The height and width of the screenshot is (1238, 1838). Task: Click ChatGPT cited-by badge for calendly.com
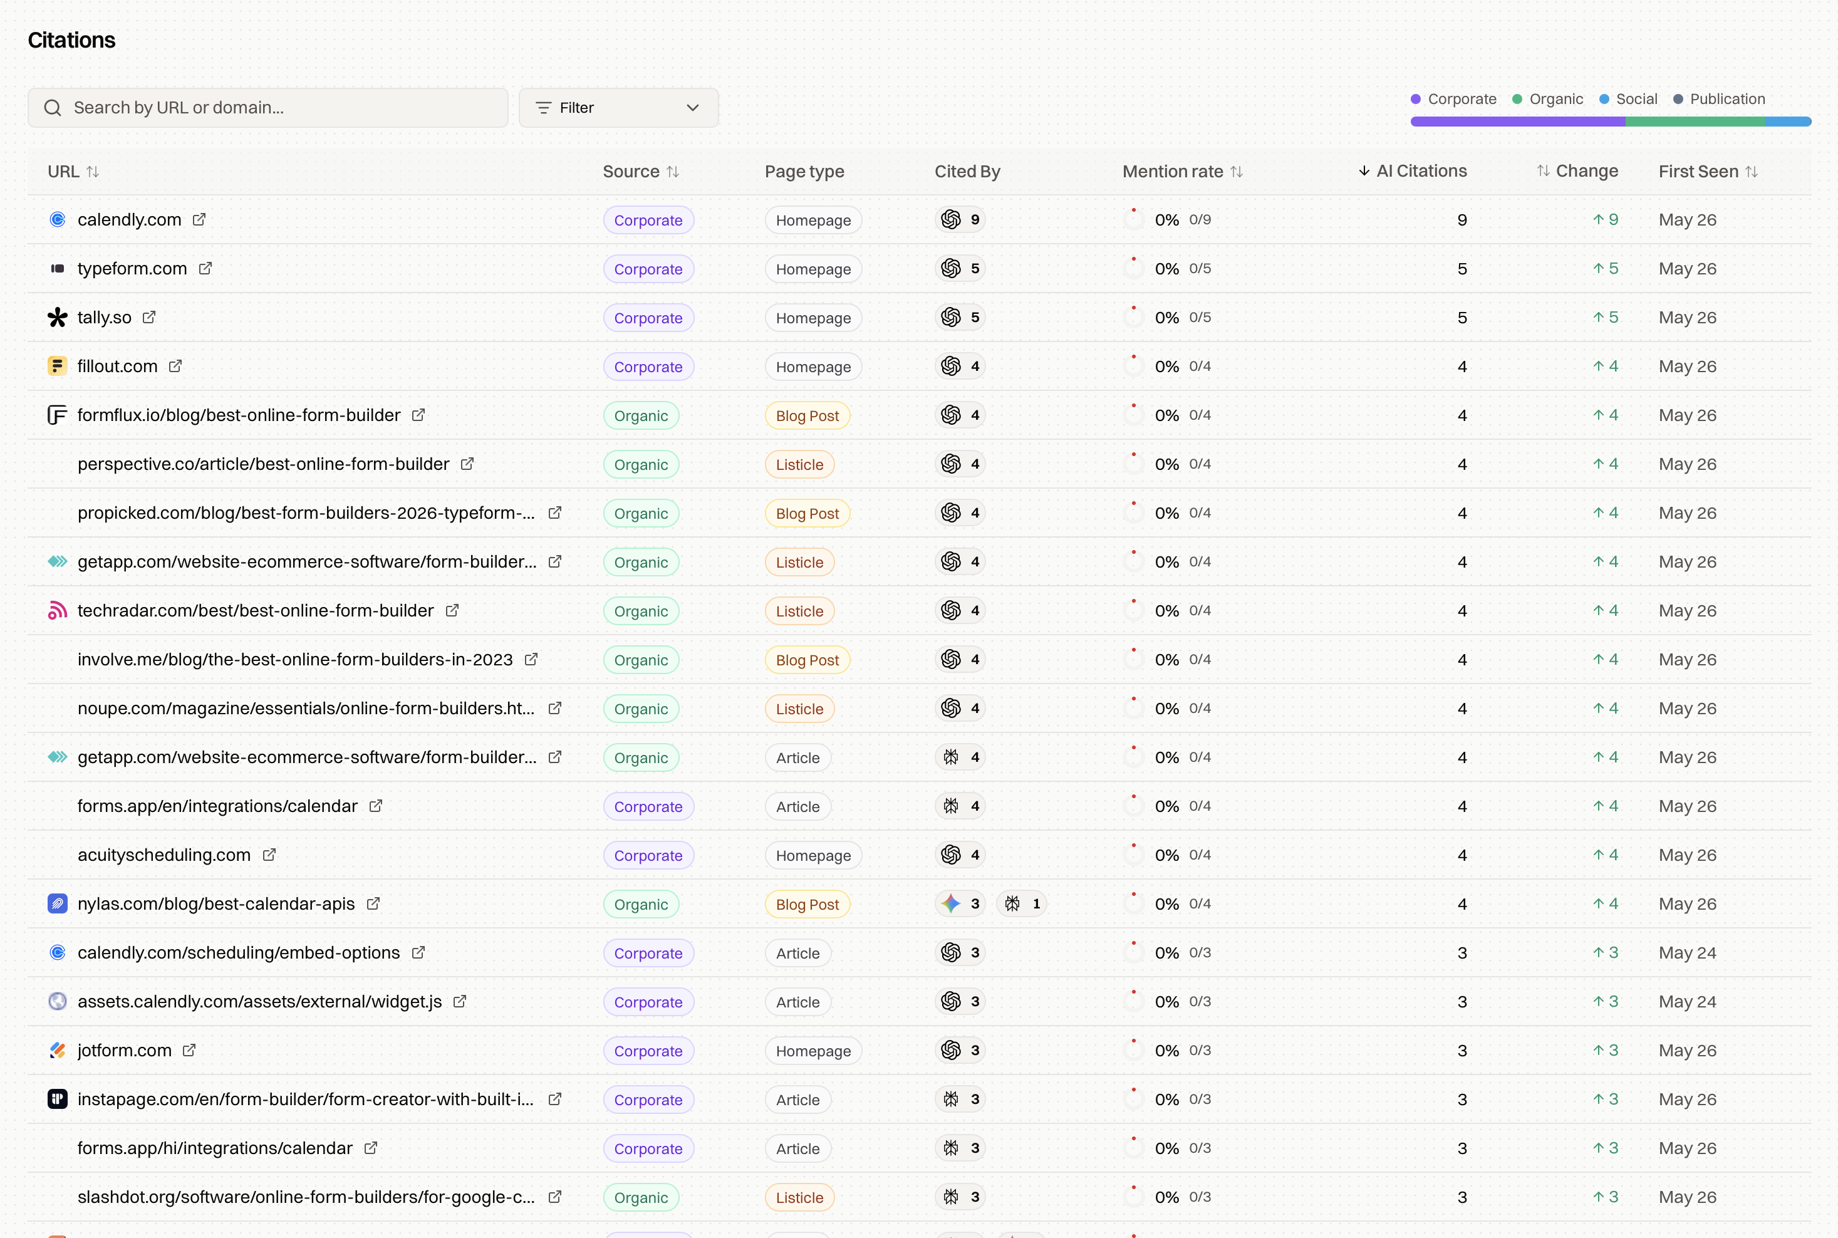(x=960, y=219)
